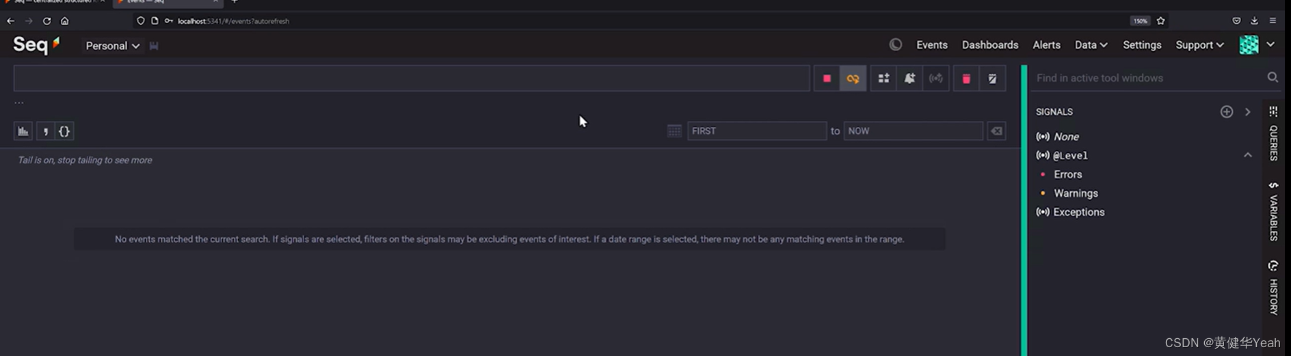1291x356 pixels.
Task: Open browser downloads icon
Action: point(1254,21)
